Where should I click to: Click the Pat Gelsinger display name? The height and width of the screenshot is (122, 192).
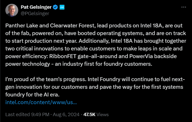pos(35,7)
